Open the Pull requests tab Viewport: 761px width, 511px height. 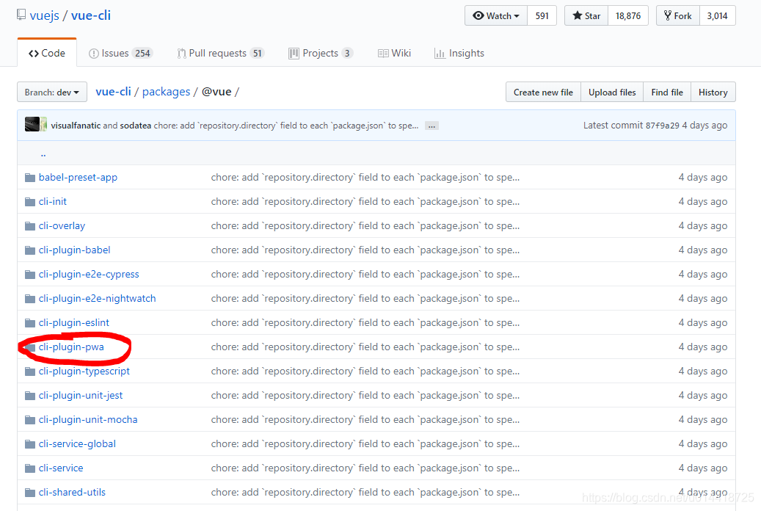click(220, 53)
